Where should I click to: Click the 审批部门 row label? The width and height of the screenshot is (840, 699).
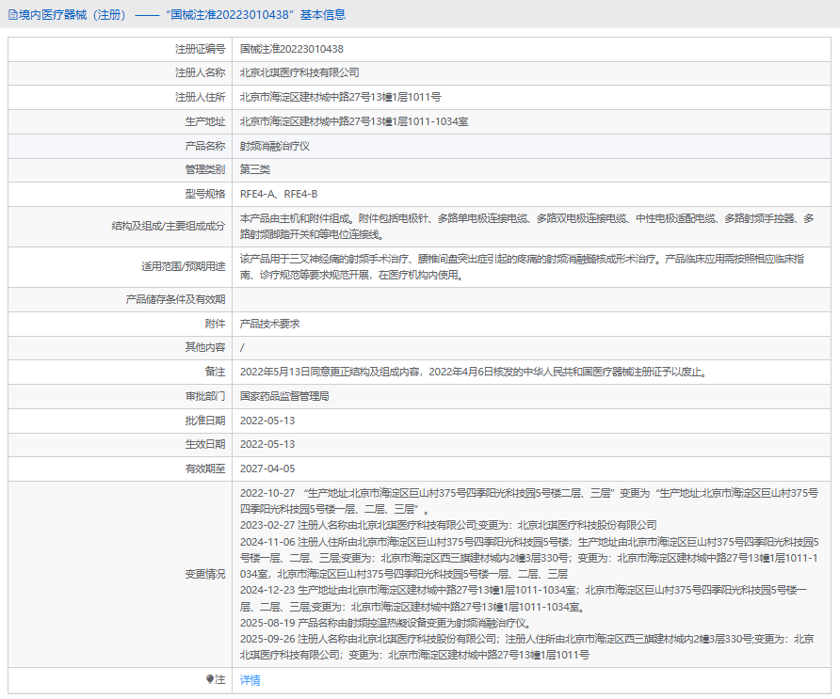tap(205, 397)
